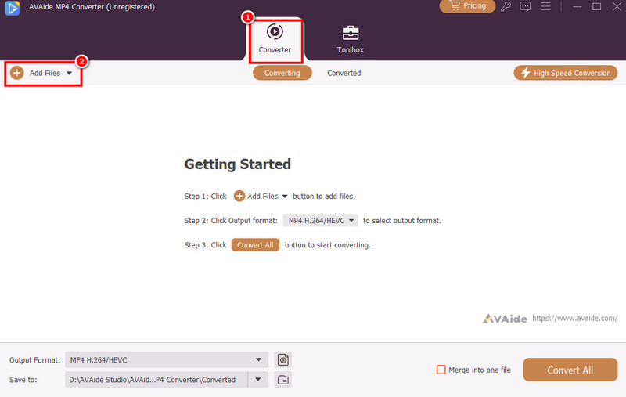Click the key register icon

click(506, 7)
